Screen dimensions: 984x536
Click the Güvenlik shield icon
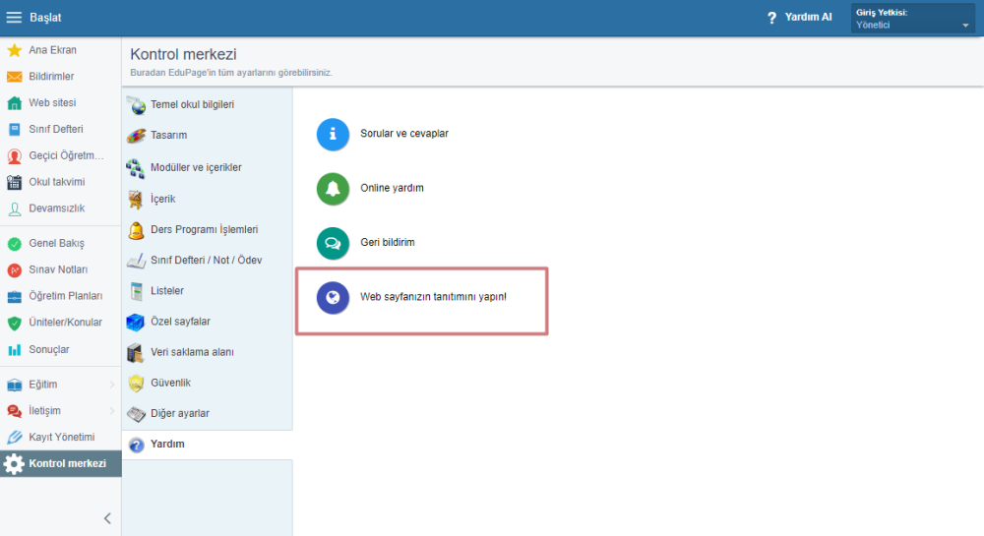click(136, 383)
